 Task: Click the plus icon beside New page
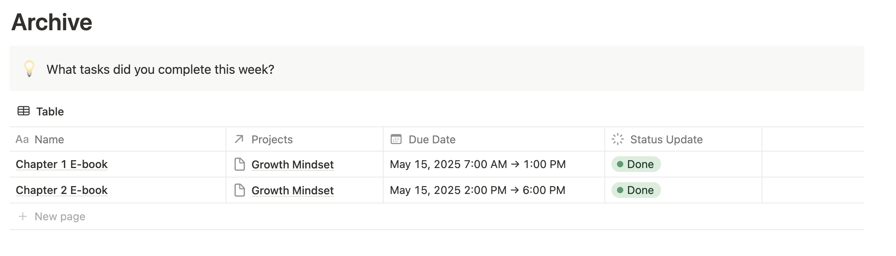coord(23,216)
